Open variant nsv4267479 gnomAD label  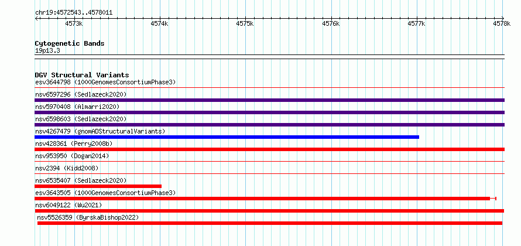point(100,131)
